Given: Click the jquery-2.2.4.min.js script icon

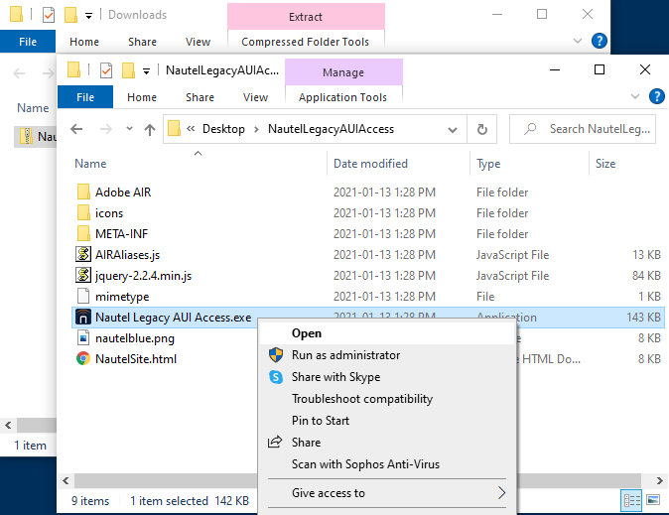Looking at the screenshot, I should 83,275.
